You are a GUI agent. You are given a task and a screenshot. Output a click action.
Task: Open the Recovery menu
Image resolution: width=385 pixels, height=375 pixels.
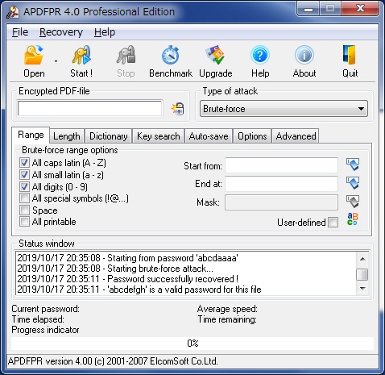tap(61, 32)
